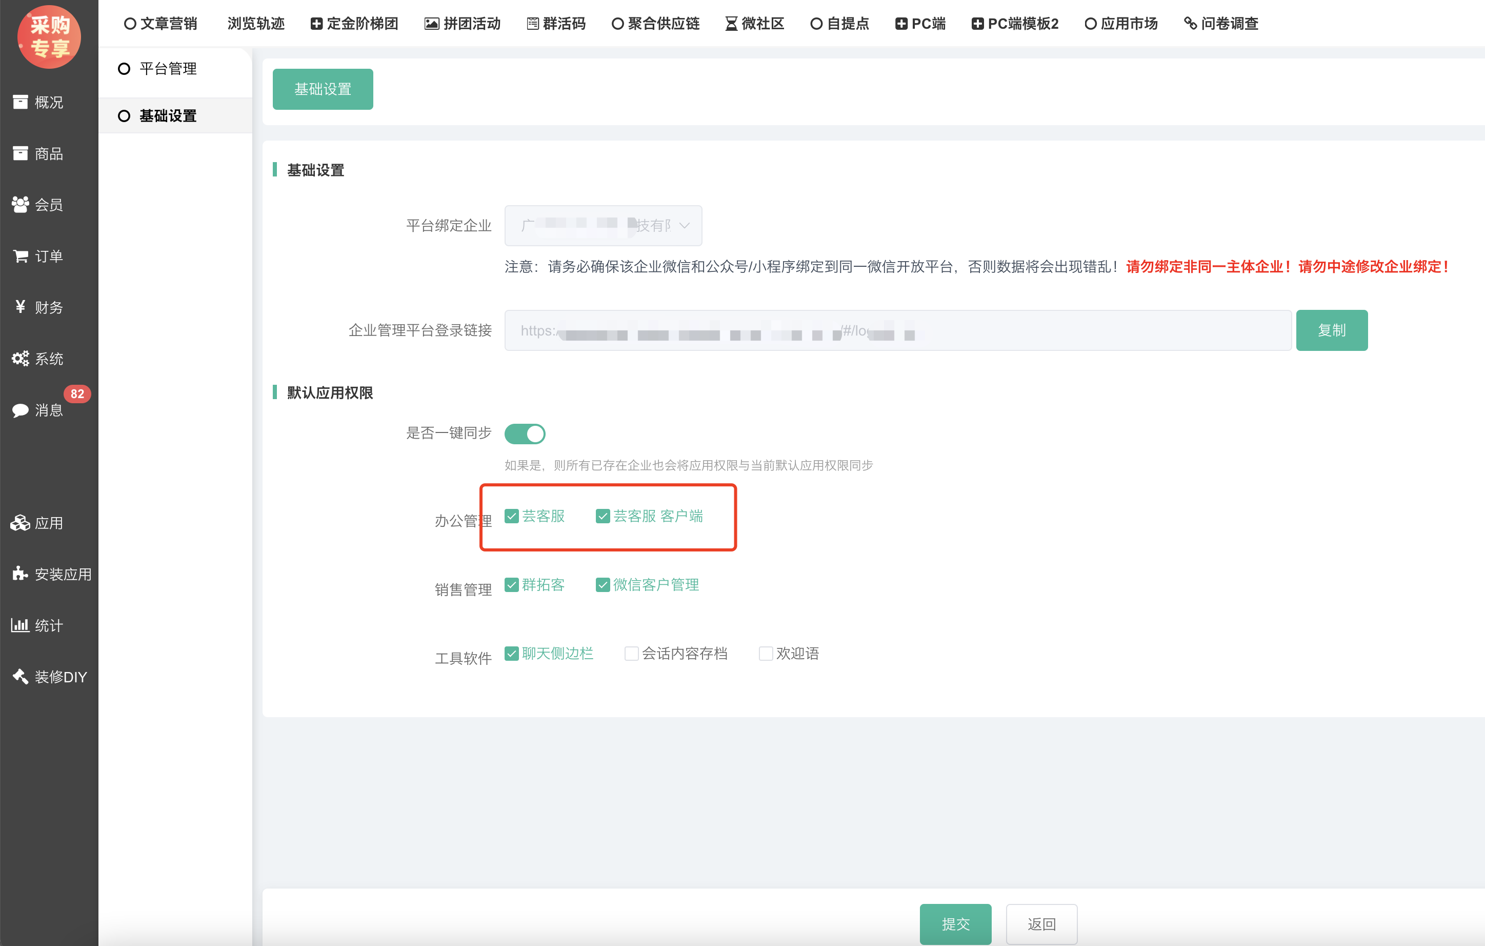This screenshot has height=946, width=1485.
Task: Open 消息 chat bubble icon
Action: pyautogui.click(x=21, y=410)
